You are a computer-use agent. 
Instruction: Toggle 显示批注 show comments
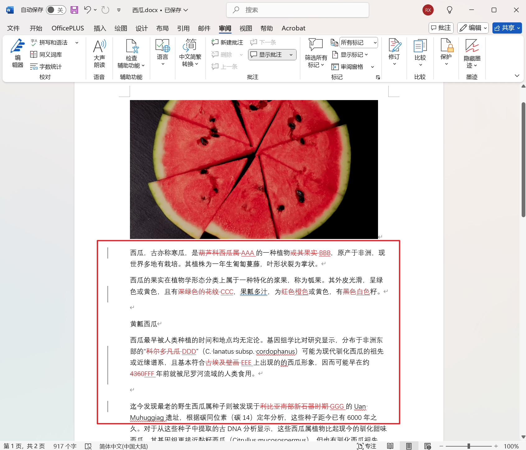click(x=269, y=54)
